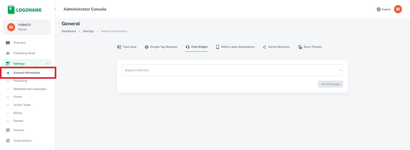This screenshot has width=410, height=150.
Task: Click the Overview icon in sidebar
Action: pos(8,43)
